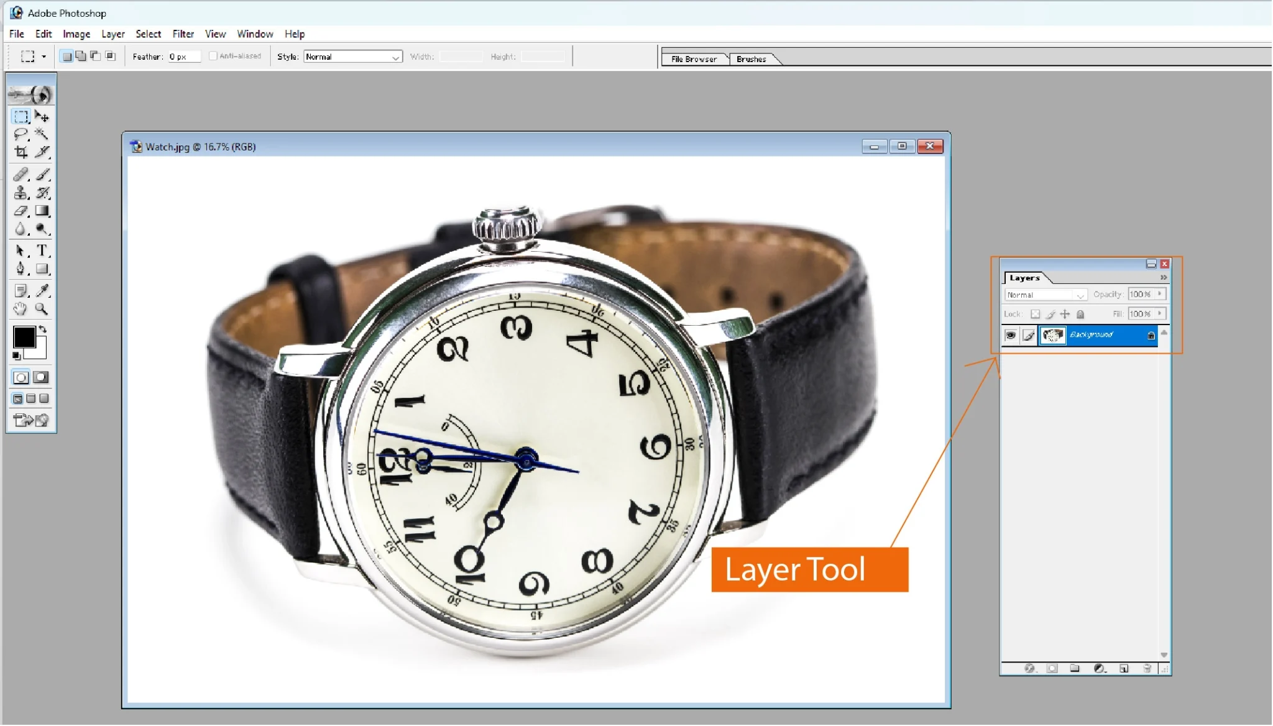Select the History Brush tool

click(x=42, y=193)
